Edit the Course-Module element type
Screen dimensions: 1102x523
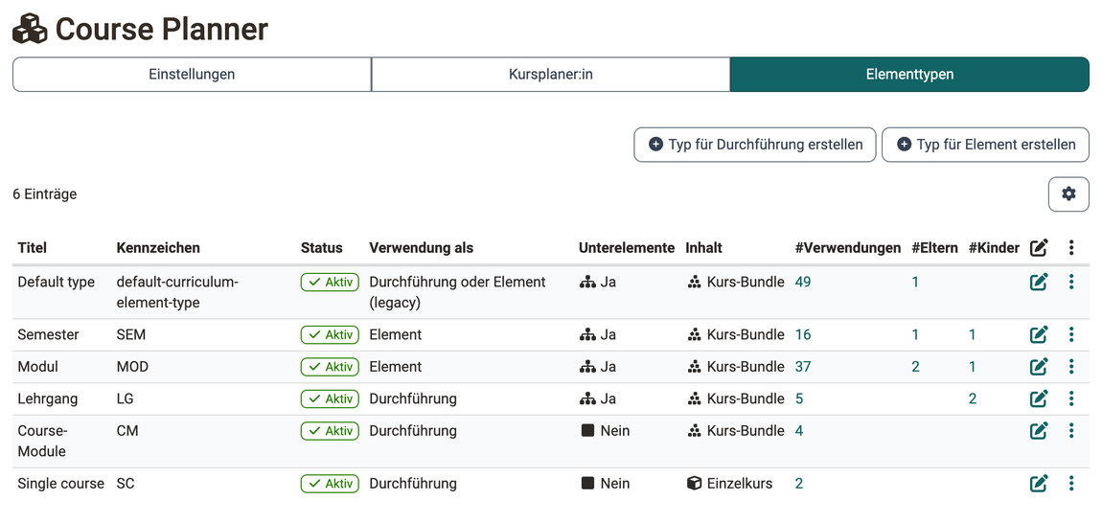pyautogui.click(x=1039, y=430)
